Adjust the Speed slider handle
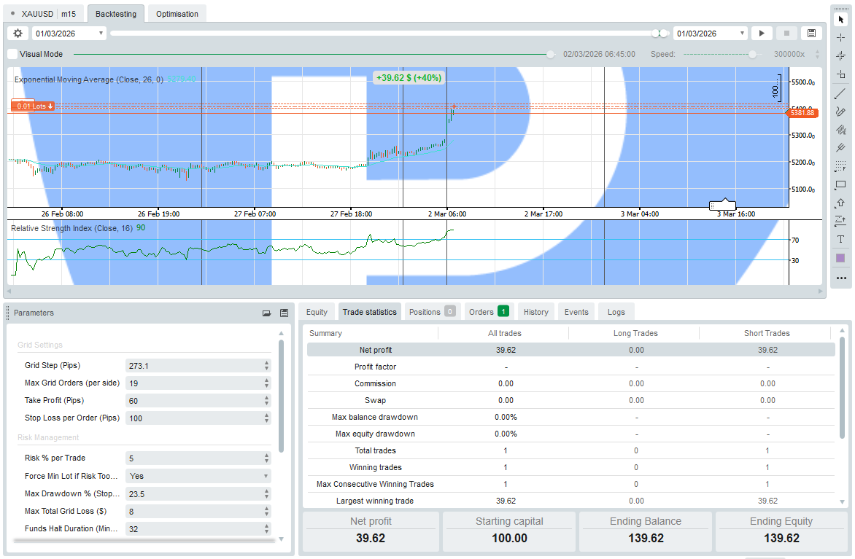This screenshot has height=559, width=855. coord(752,54)
